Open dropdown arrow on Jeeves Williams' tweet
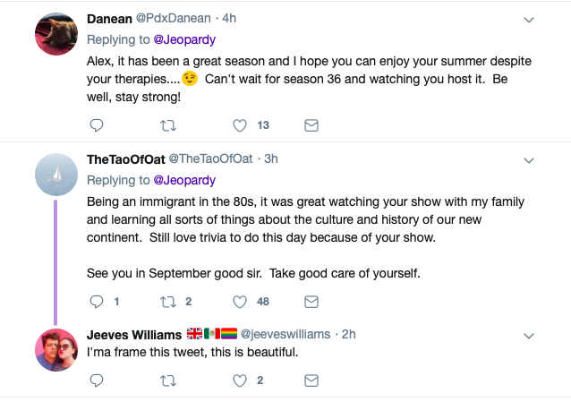Image resolution: width=571 pixels, height=402 pixels. [528, 335]
